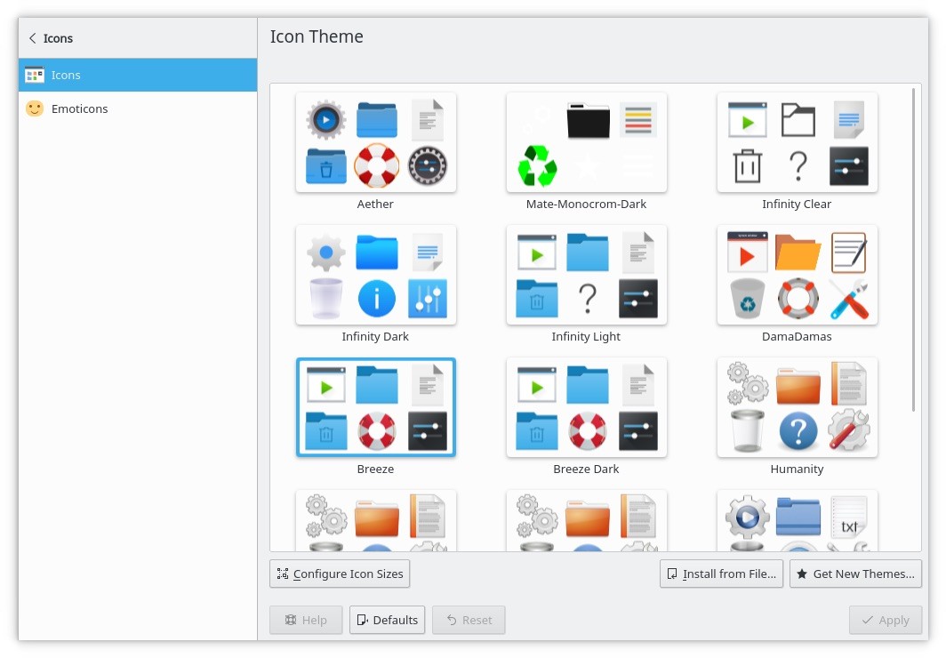The image size is (946, 658).
Task: Choose the Humanity icon theme
Action: pyautogui.click(x=797, y=407)
